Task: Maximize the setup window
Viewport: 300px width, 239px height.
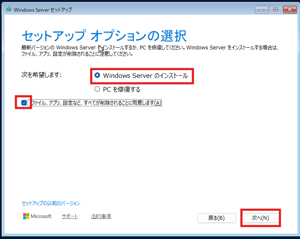Action: 275,10
